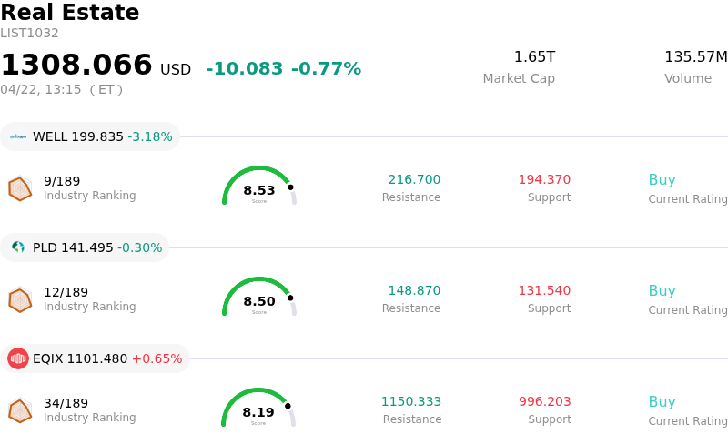The height and width of the screenshot is (444, 728).
Task: Click PLD's Buy current rating
Action: pos(662,291)
